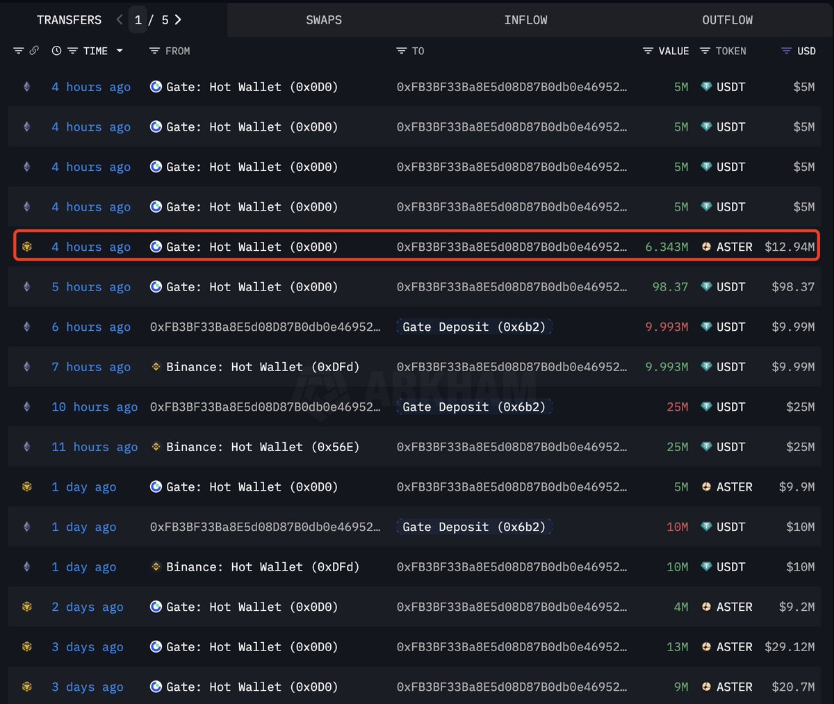The height and width of the screenshot is (704, 834).
Task: Switch to the SWAPS tab
Action: point(324,20)
